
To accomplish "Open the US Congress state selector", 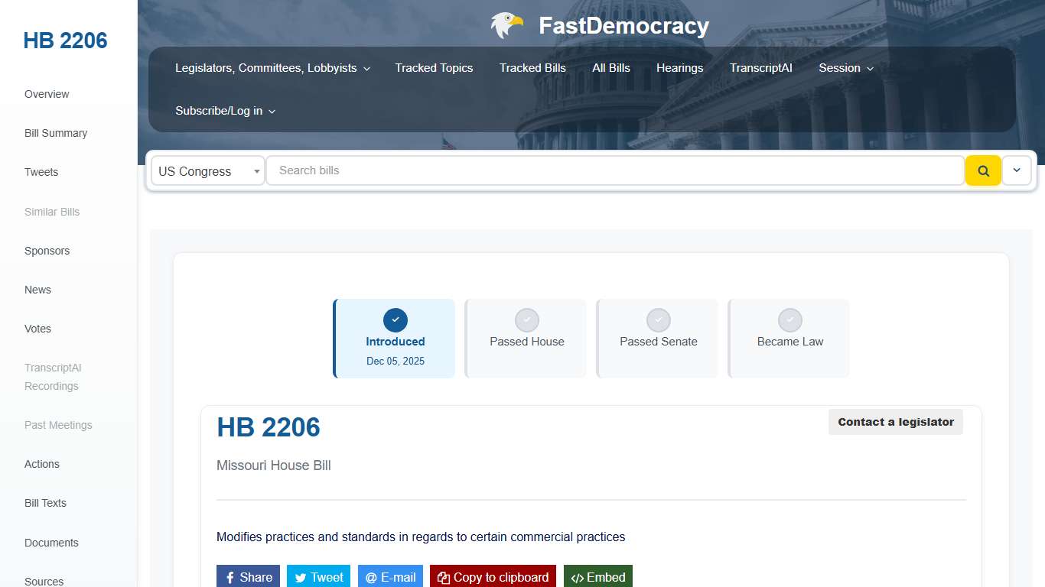I will 207,170.
